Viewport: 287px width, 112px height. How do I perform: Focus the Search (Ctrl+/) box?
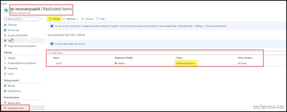[x=21, y=19]
